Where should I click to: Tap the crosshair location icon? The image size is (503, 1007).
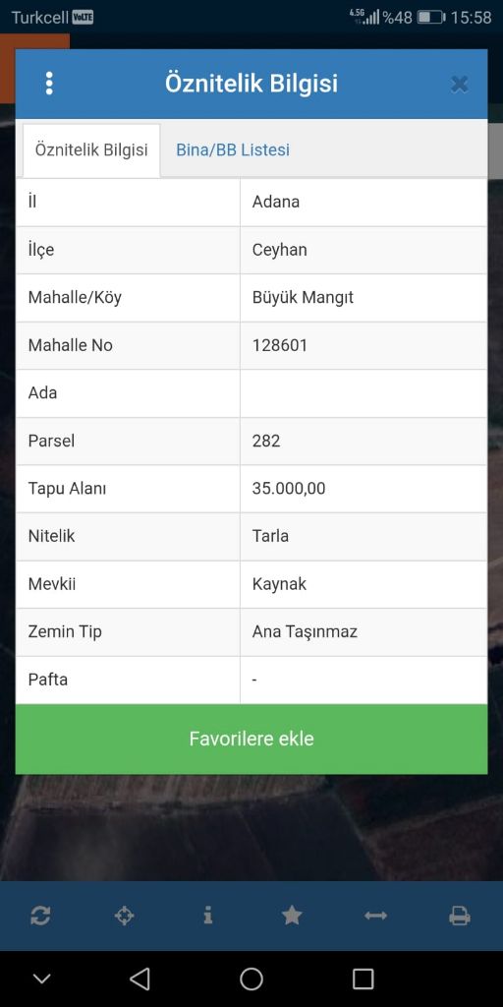click(x=124, y=916)
